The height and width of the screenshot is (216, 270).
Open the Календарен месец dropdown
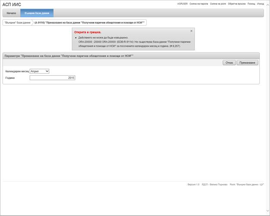tap(40, 71)
